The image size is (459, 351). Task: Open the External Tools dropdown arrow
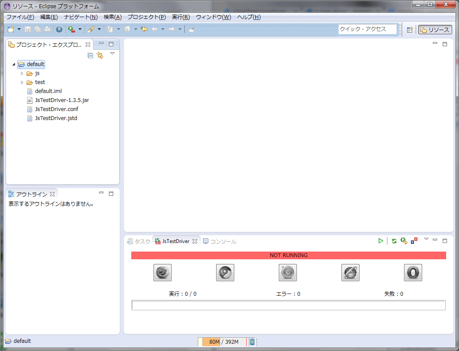click(x=80, y=29)
